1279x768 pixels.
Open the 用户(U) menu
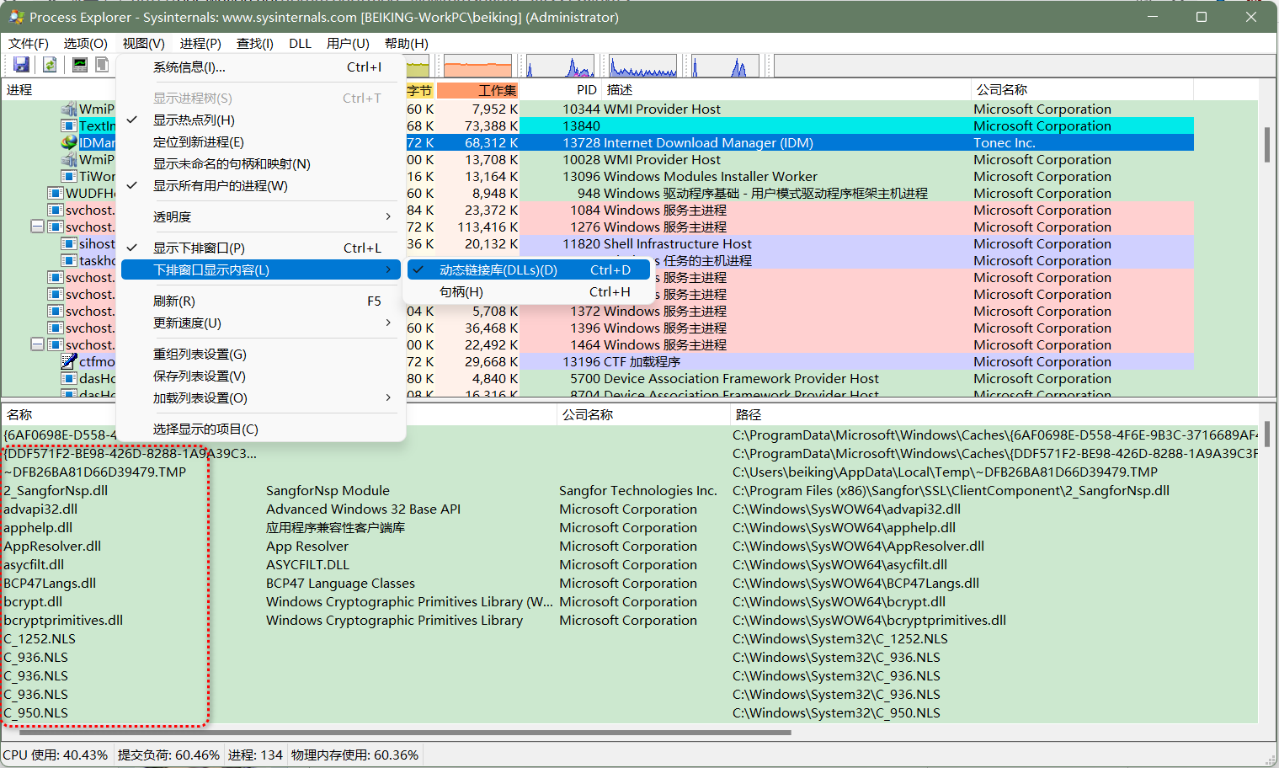point(348,44)
